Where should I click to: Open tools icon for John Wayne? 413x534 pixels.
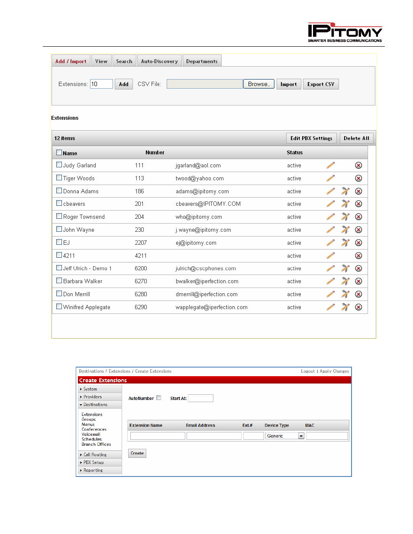(345, 230)
